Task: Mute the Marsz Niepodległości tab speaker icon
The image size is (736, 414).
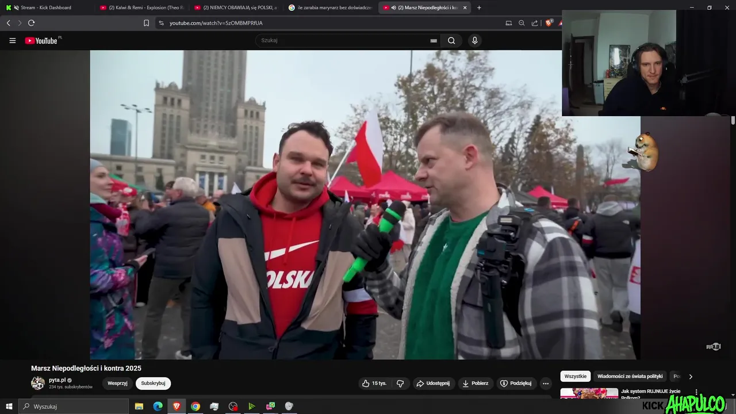Action: tap(393, 7)
